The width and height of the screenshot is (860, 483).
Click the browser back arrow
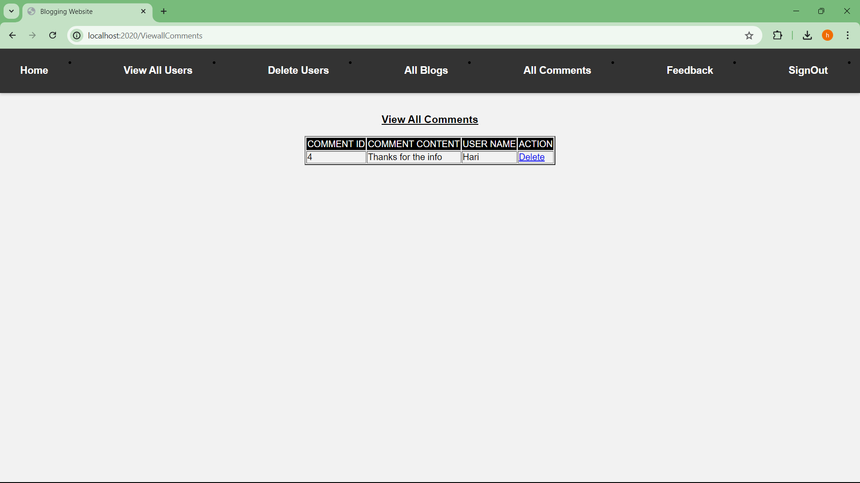[13, 35]
